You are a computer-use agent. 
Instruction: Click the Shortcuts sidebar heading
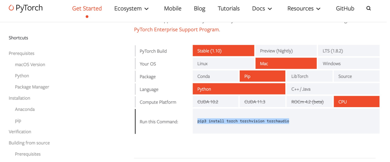pos(19,38)
